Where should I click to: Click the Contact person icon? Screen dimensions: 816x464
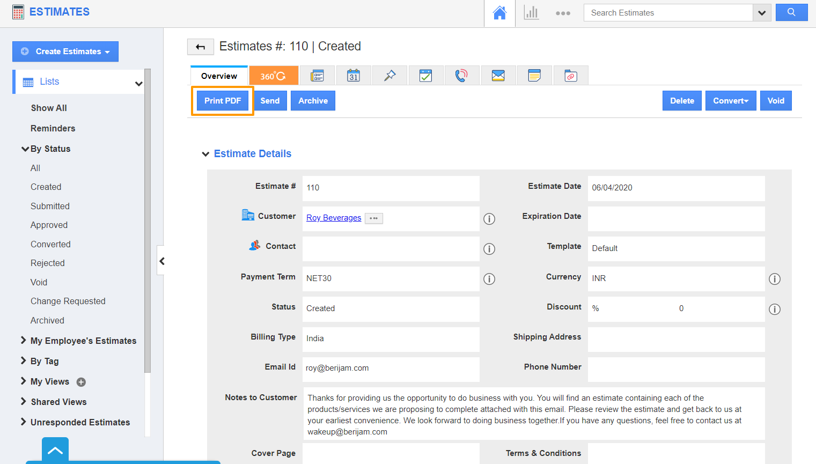pos(255,245)
